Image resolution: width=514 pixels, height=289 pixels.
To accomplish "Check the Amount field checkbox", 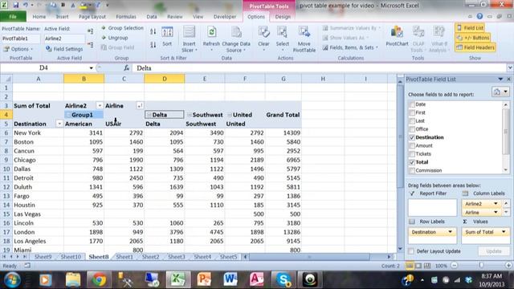I will click(x=412, y=146).
